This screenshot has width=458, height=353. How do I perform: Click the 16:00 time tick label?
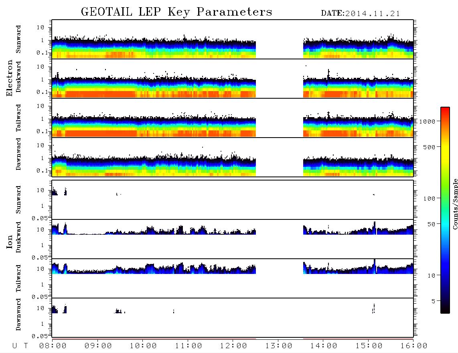coord(414,346)
